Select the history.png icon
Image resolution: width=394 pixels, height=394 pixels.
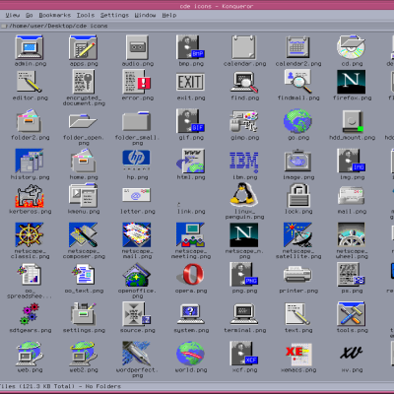[x=30, y=161]
